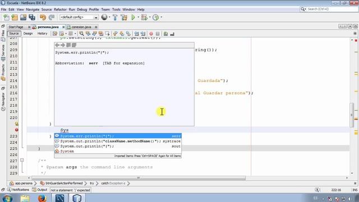Open the Tools menu
The image size is (359, 202).
pyautogui.click(x=116, y=10)
